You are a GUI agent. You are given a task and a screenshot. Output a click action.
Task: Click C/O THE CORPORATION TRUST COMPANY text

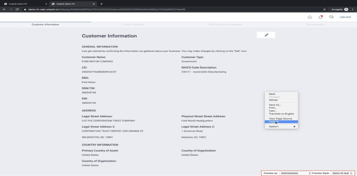[x=108, y=121]
